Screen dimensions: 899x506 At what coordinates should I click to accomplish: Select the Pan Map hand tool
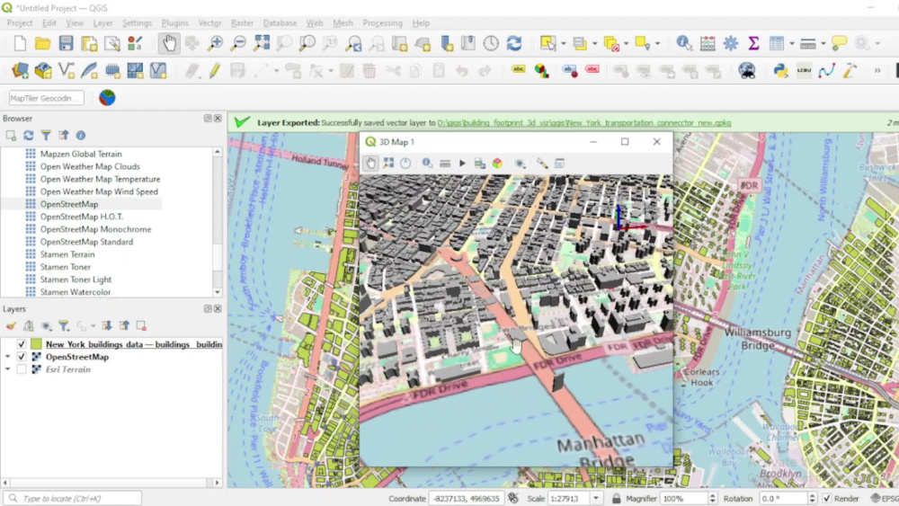[169, 43]
